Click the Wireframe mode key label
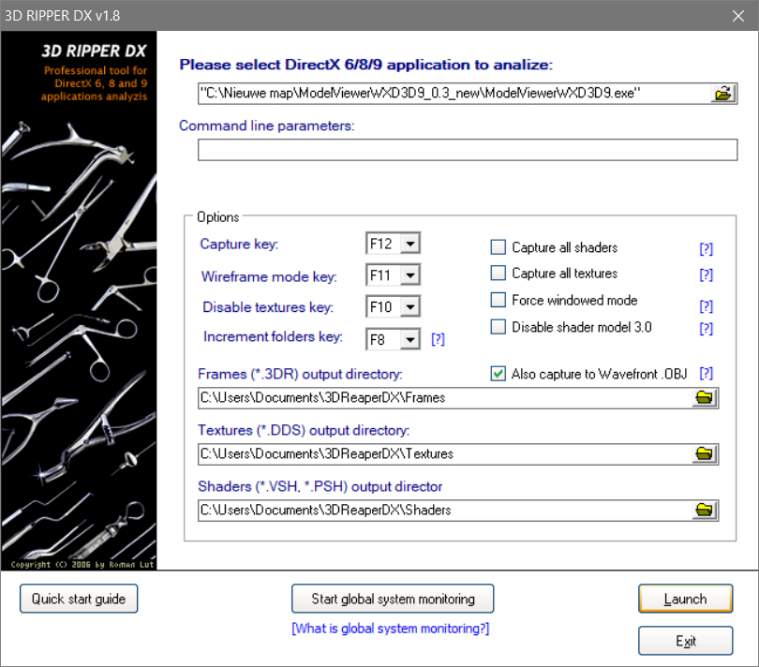 [x=269, y=276]
